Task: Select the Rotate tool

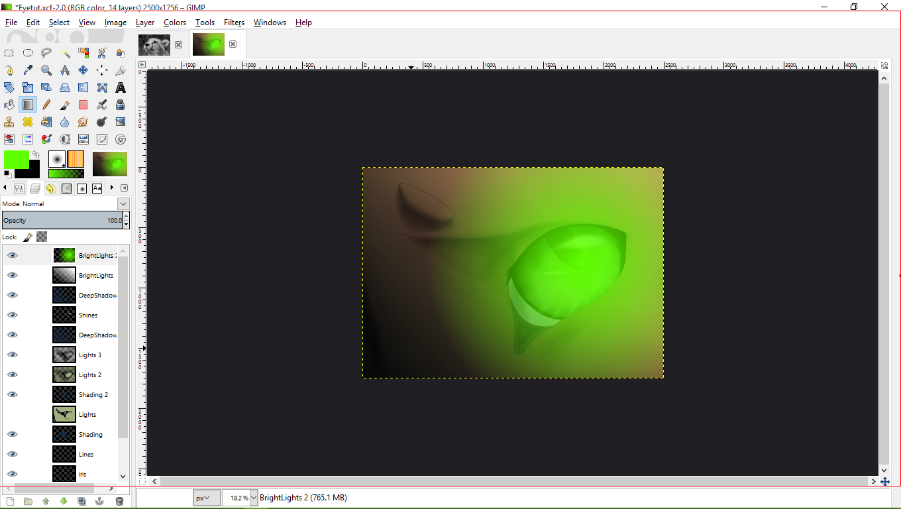Action: click(x=9, y=87)
